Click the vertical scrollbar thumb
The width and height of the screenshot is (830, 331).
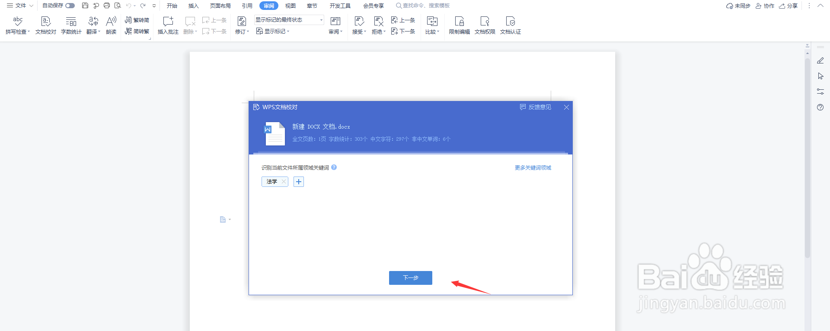coord(808,158)
